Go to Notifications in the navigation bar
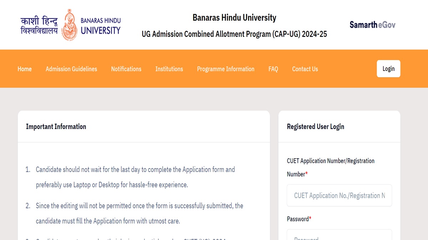This screenshot has width=428, height=240. [x=126, y=69]
